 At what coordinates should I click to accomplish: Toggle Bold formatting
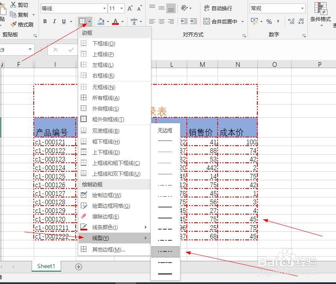(45, 21)
